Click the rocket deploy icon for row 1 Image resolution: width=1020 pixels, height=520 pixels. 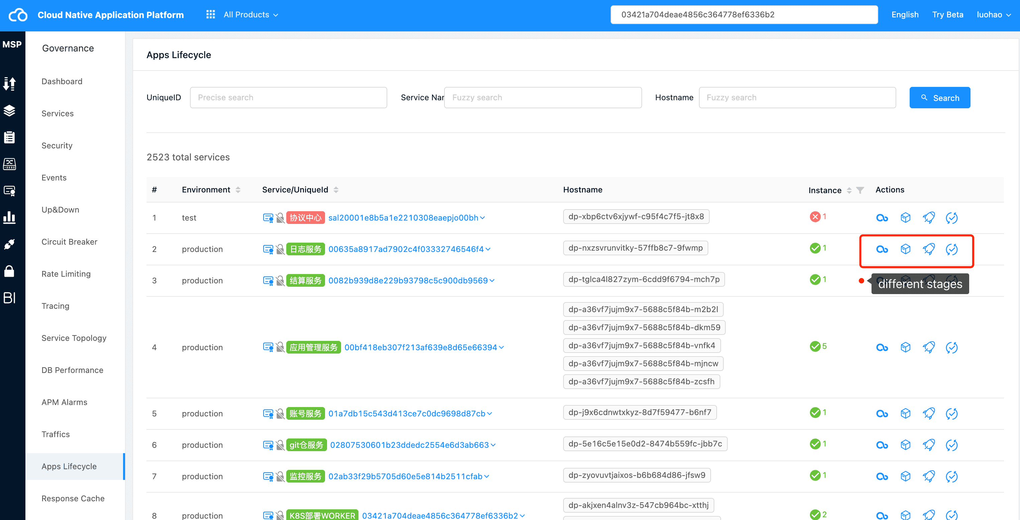928,218
